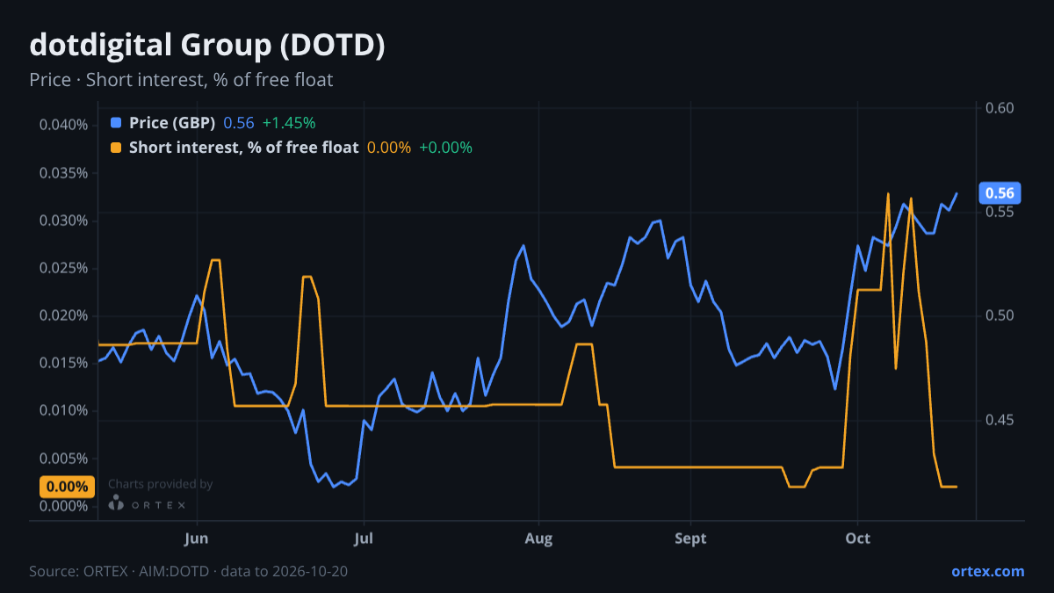Click the source text 'Source: ORTEX · AIM:DOTD'
Image resolution: width=1054 pixels, height=593 pixels.
pyautogui.click(x=119, y=571)
